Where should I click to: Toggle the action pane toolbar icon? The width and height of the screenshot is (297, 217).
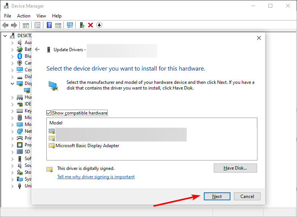pyautogui.click(x=58, y=25)
